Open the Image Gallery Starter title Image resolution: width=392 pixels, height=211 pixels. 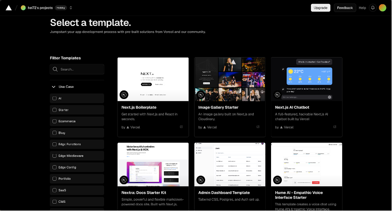coord(218,107)
